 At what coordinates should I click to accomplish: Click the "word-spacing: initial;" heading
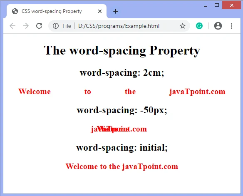click(122, 147)
